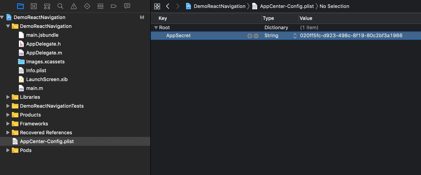
Task: Select AppDelegate.m in the file list
Action: (44, 53)
